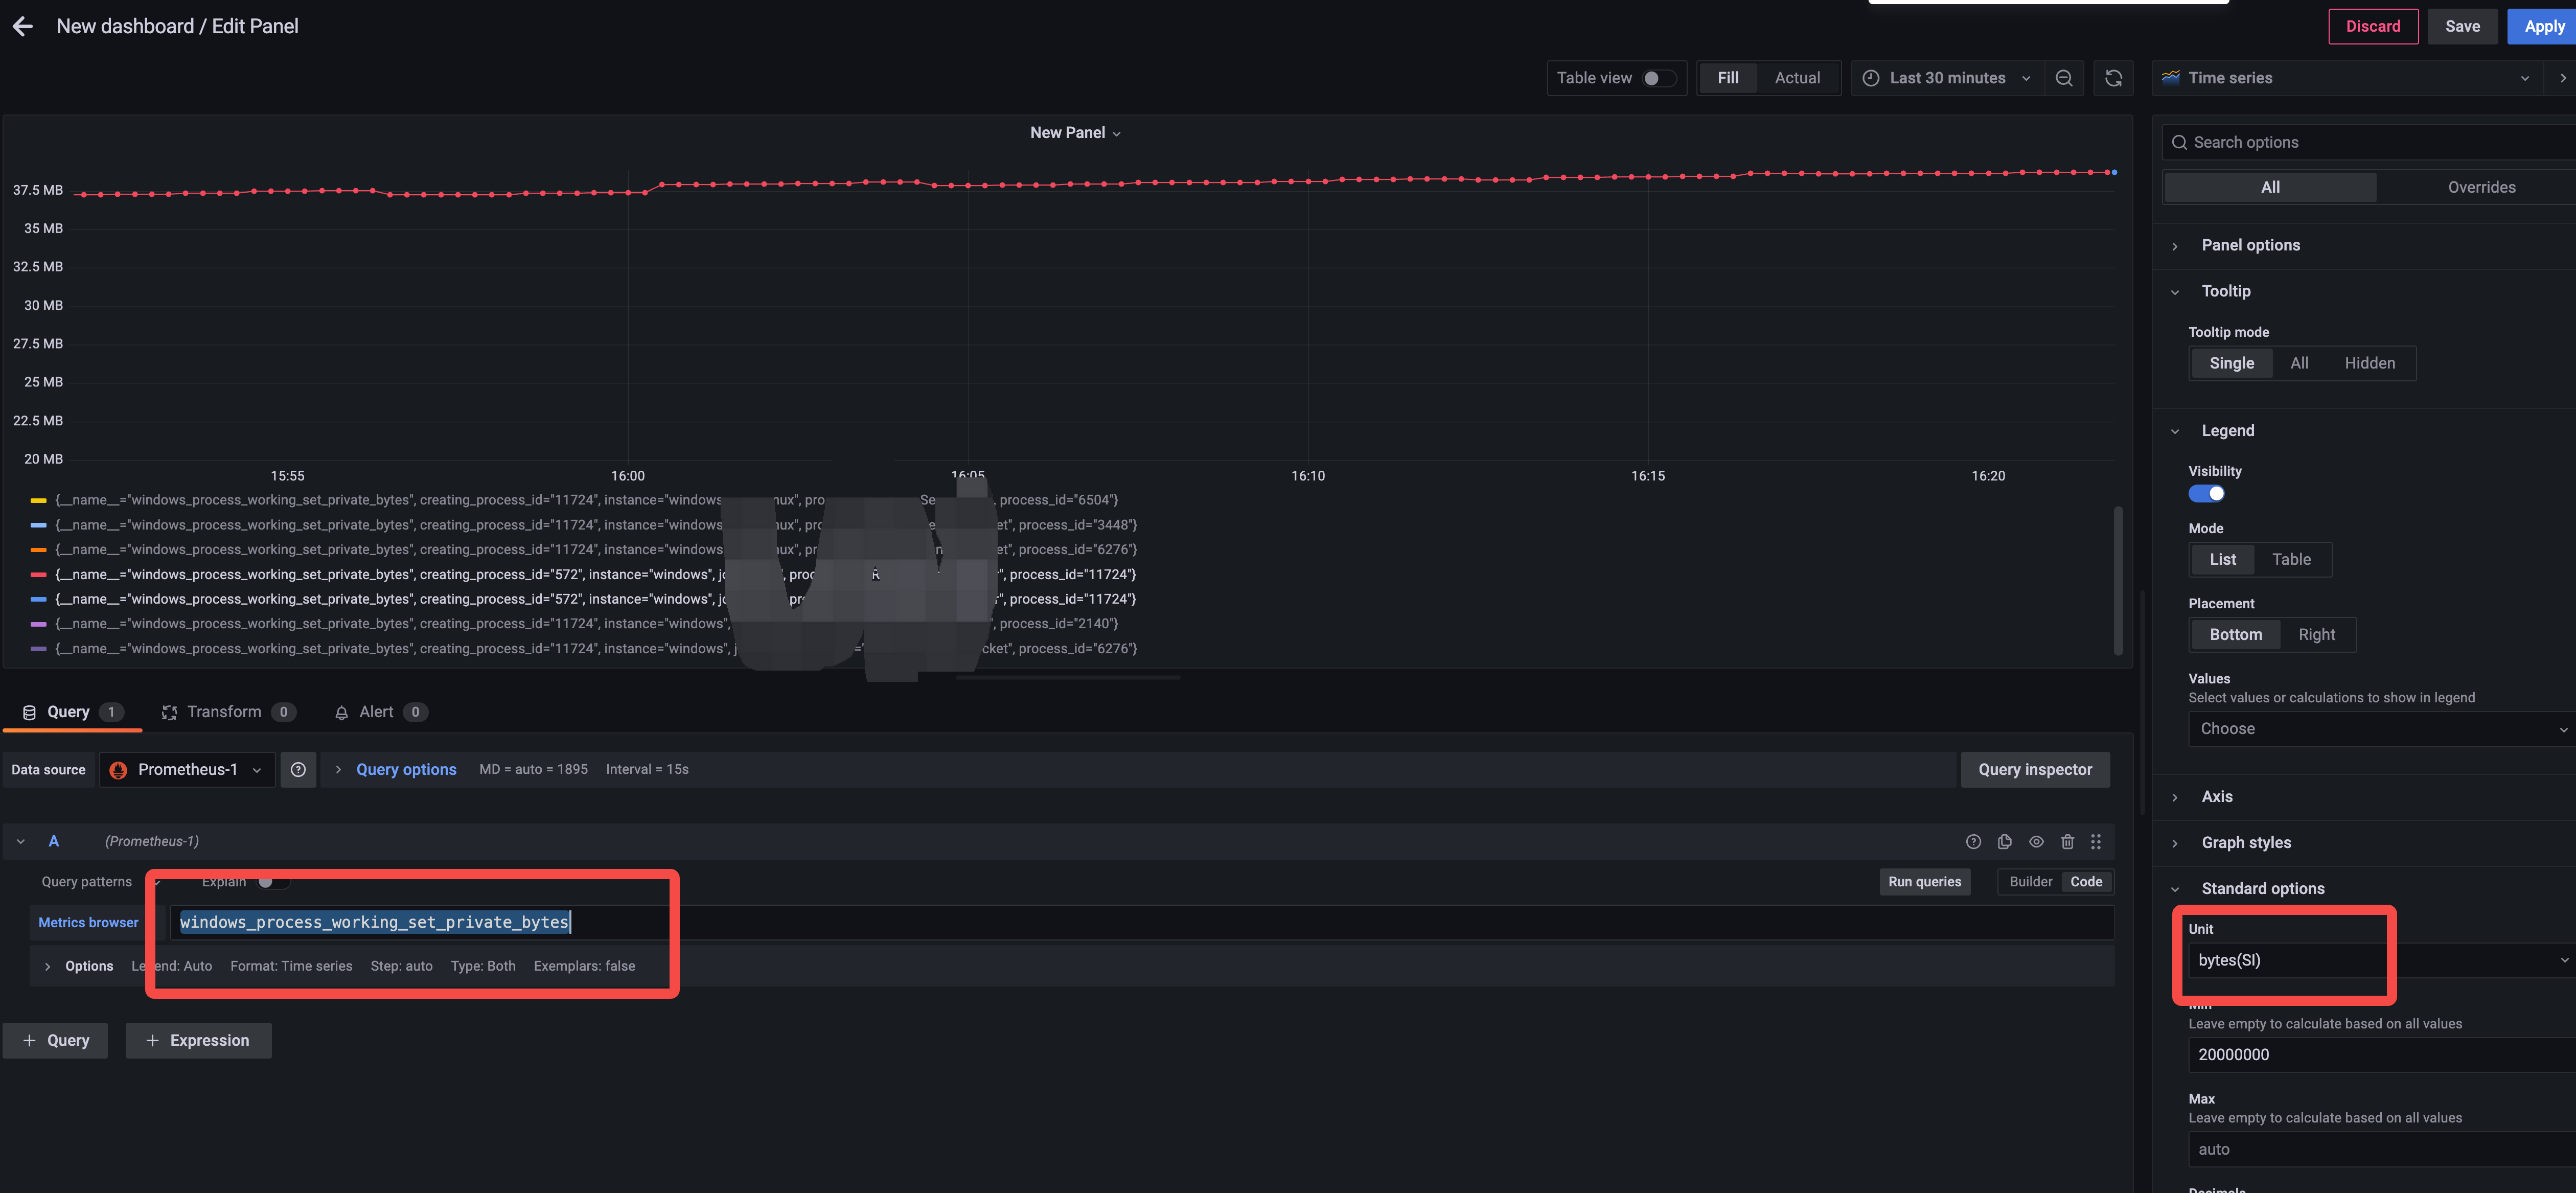Image resolution: width=2576 pixels, height=1193 pixels.
Task: Click Run queries button
Action: click(x=1924, y=882)
